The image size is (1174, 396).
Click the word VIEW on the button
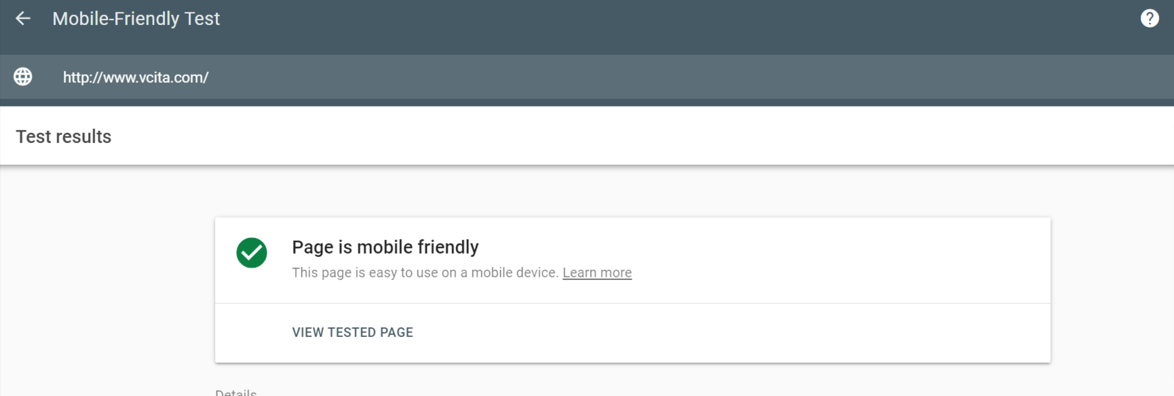click(307, 332)
